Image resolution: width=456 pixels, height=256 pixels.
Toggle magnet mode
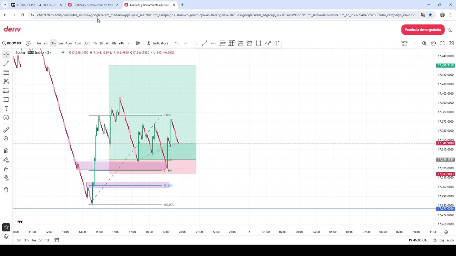tap(6, 151)
